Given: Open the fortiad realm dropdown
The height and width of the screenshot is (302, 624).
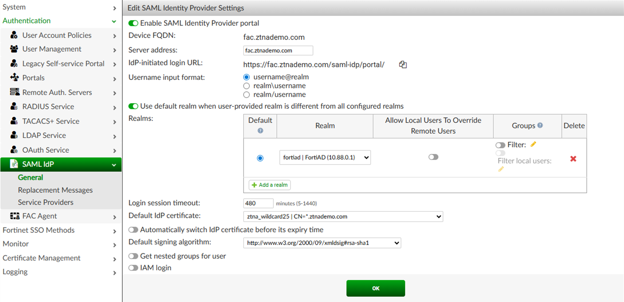Looking at the screenshot, I should tap(325, 158).
